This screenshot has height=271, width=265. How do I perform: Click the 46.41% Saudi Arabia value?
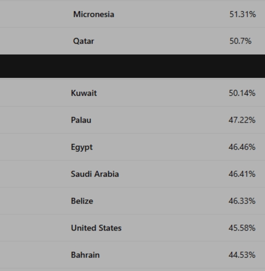[242, 174]
